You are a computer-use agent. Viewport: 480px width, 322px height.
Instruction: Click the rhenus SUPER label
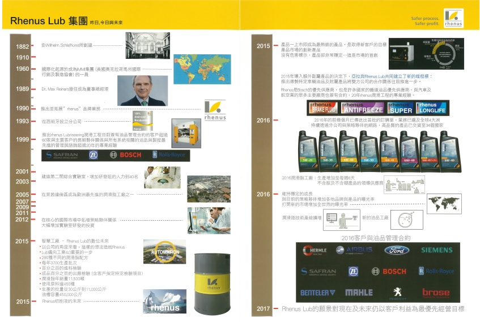(400, 108)
